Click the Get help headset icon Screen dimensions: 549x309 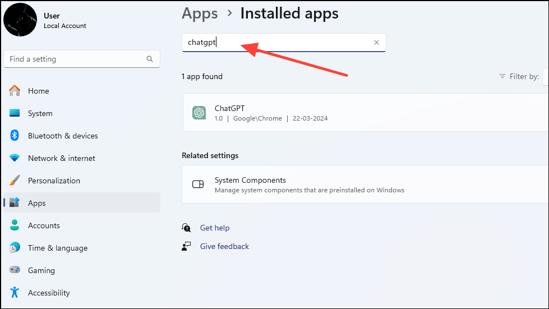(186, 228)
